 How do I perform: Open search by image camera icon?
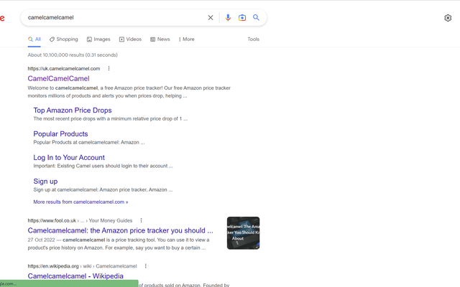242,17
